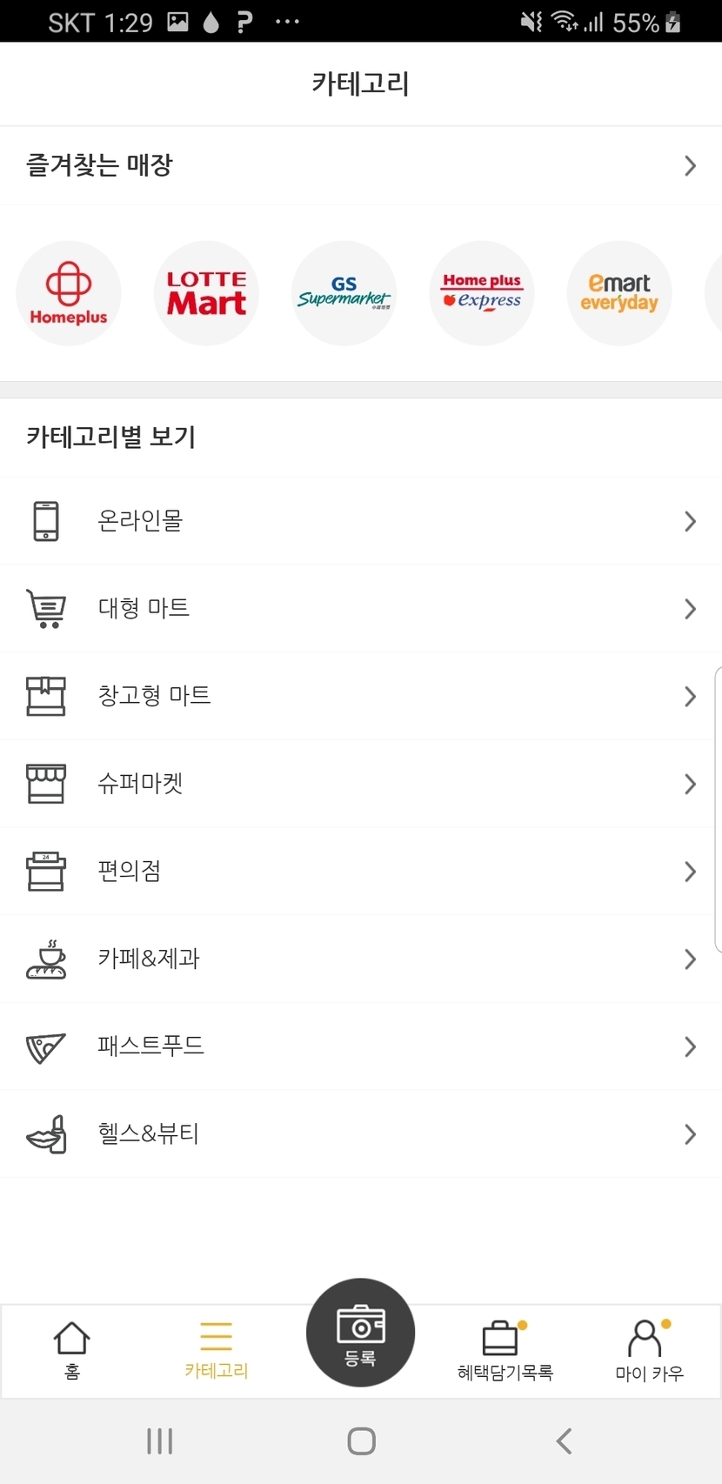
Task: Tap the smartphone icon beside 온라인몰
Action: click(46, 521)
